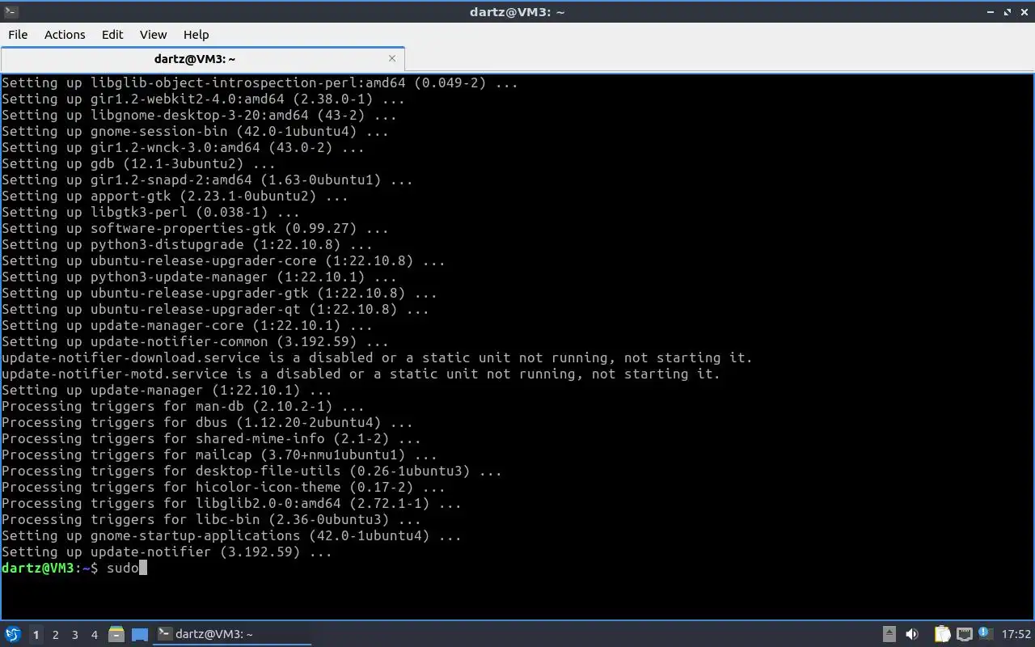Switch to workspace 1
This screenshot has width=1035, height=647.
pyautogui.click(x=36, y=635)
